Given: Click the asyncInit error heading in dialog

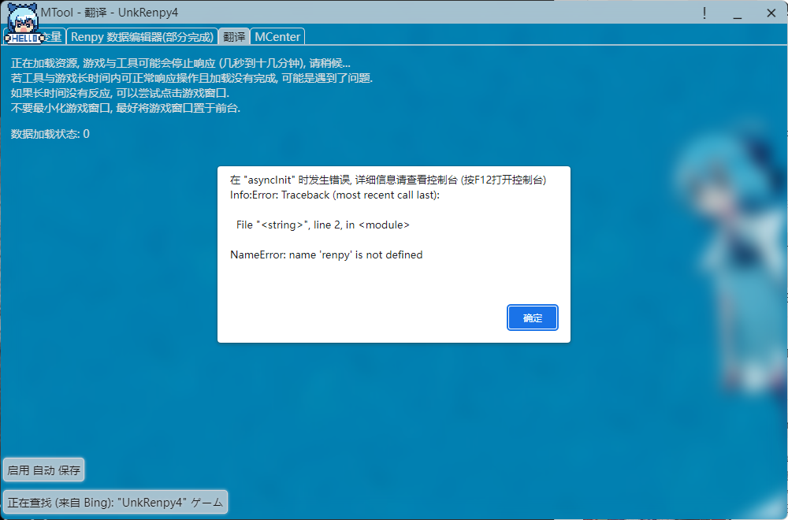Looking at the screenshot, I should (388, 180).
